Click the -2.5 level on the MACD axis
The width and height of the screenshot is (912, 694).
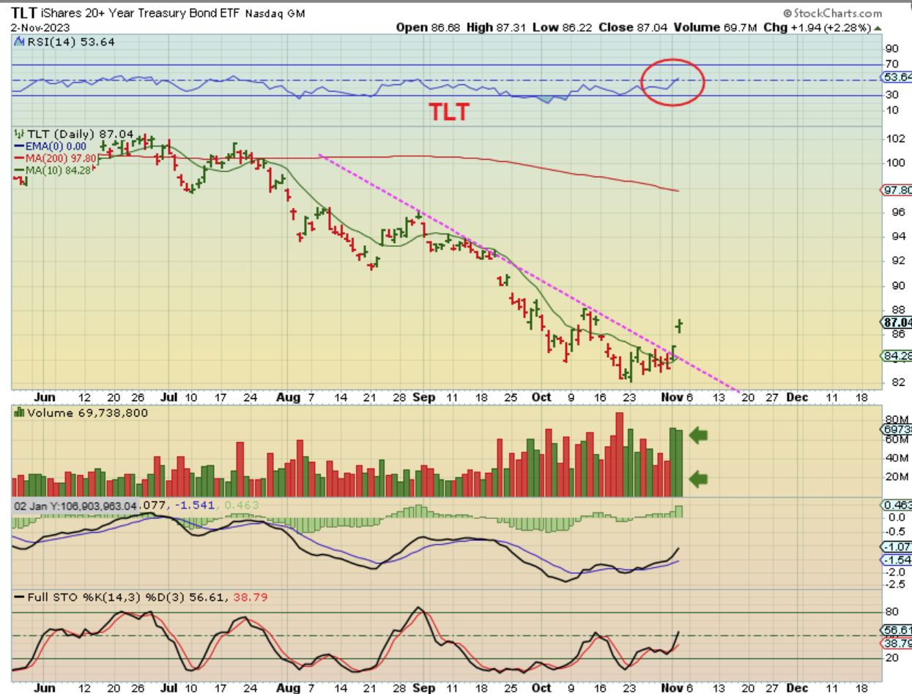pos(894,584)
